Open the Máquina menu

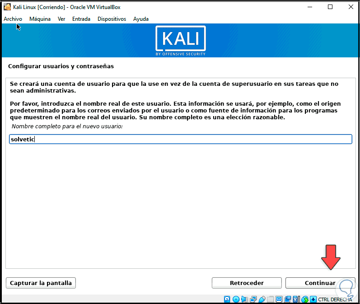(40, 19)
